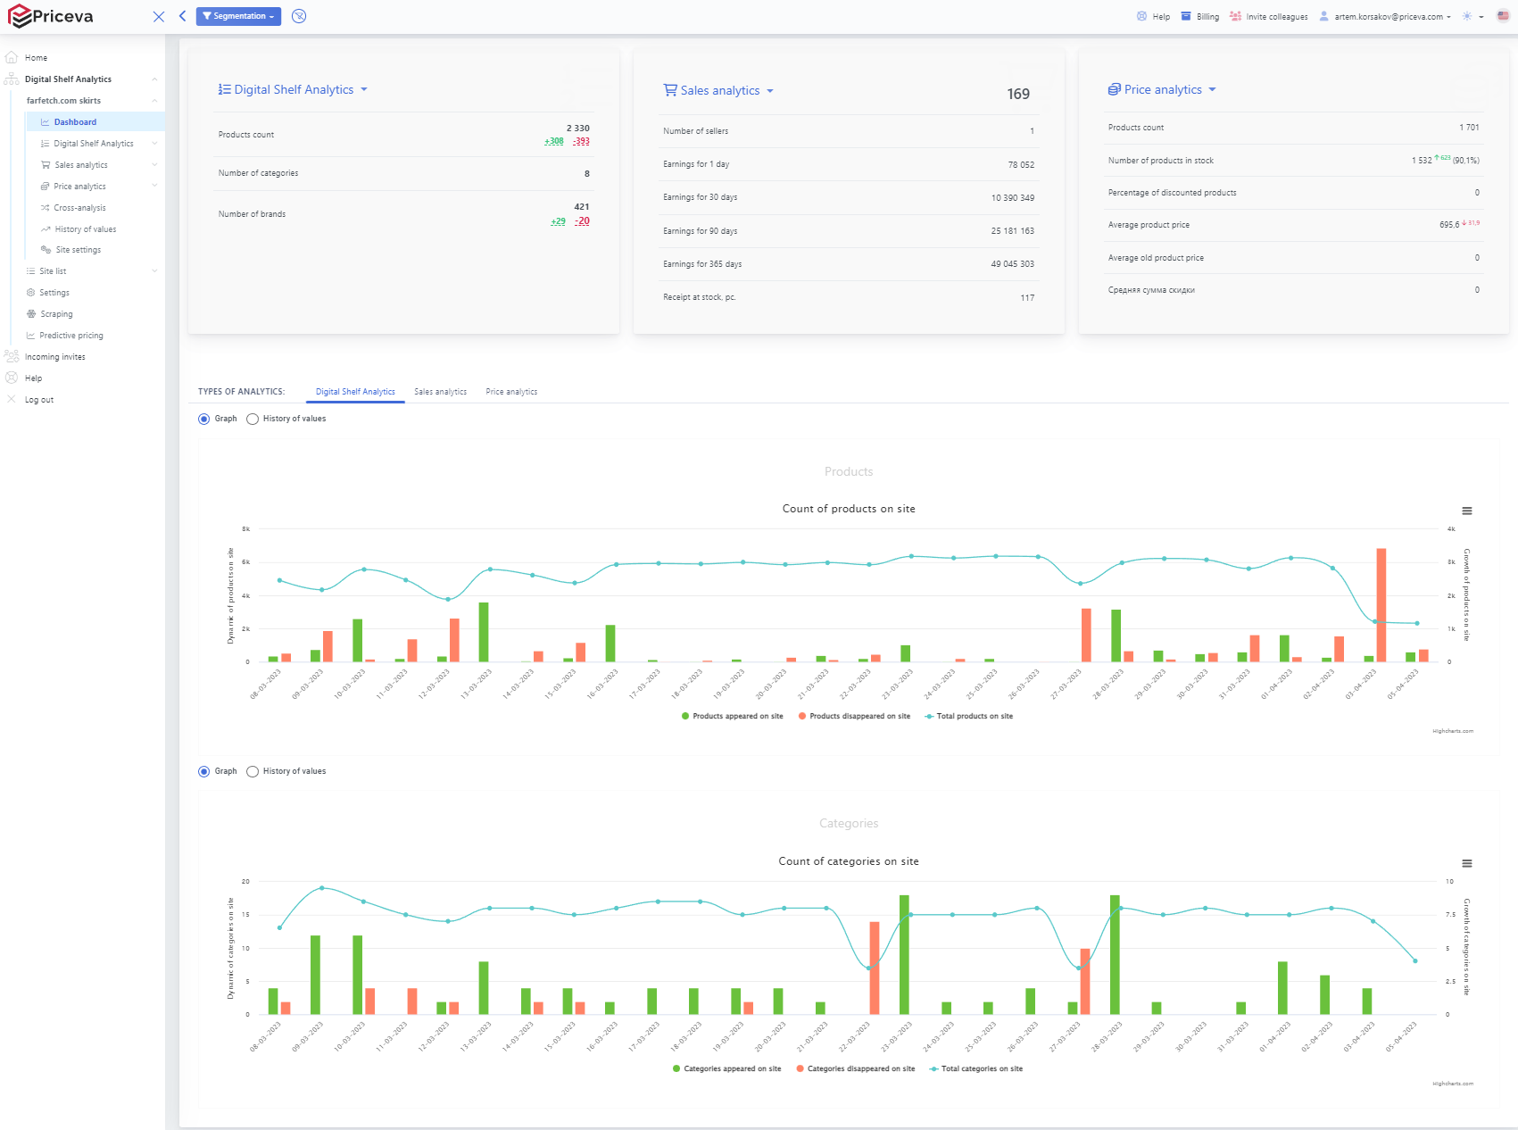Switch to the Sales analytics tab
The height and width of the screenshot is (1130, 1518).
pyautogui.click(x=440, y=392)
